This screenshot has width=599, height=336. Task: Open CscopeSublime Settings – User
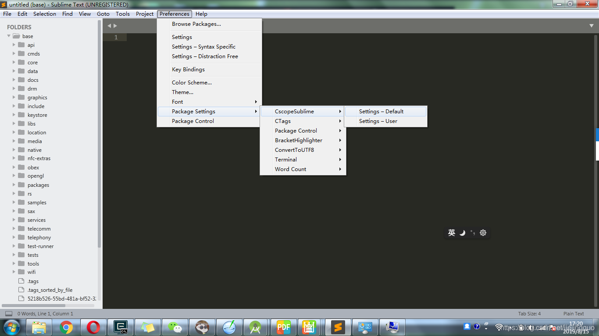point(385,121)
